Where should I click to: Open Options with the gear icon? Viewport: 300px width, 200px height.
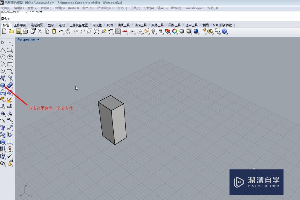coord(210,31)
